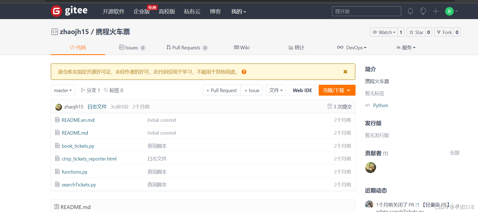This screenshot has height=212, width=478.
Task: Focus the 搜开源 search field
Action: 366,11
